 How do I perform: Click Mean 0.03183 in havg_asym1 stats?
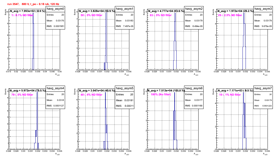(x=125, y=21)
